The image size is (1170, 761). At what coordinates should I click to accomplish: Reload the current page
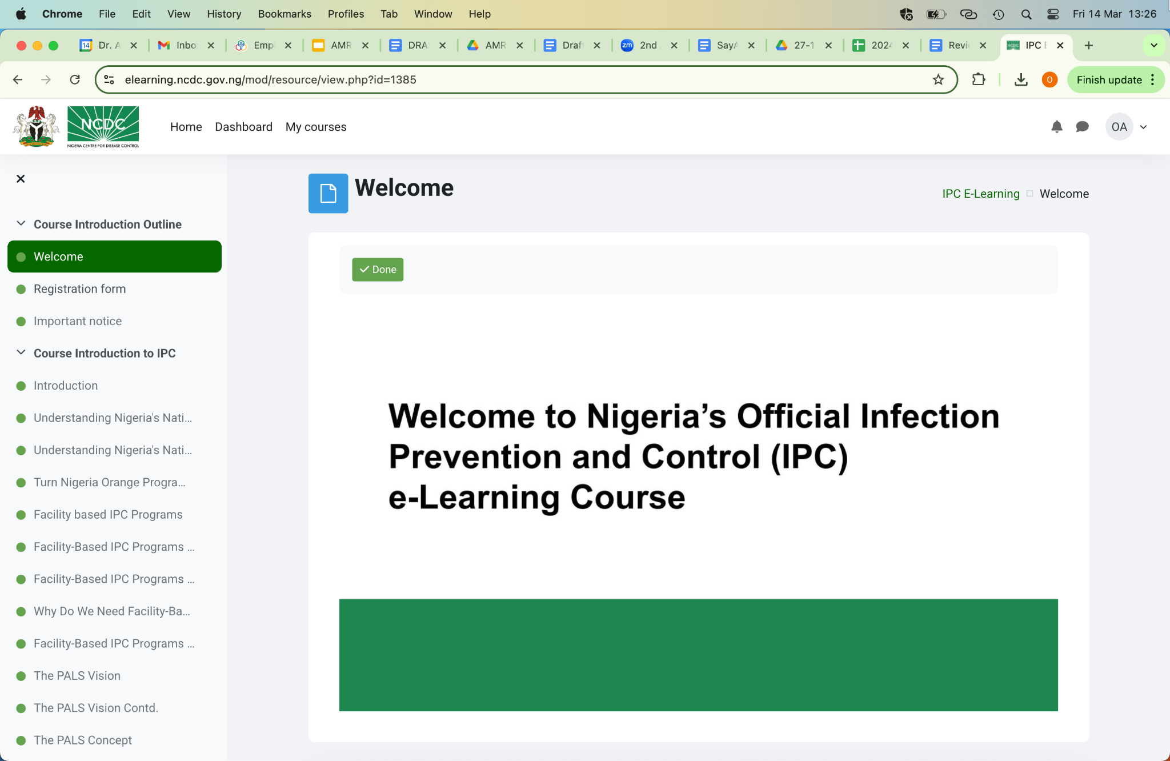click(75, 79)
